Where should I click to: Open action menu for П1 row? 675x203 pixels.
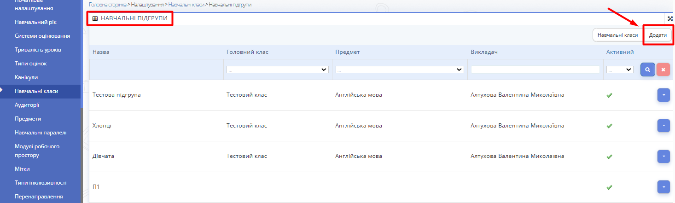point(663,187)
